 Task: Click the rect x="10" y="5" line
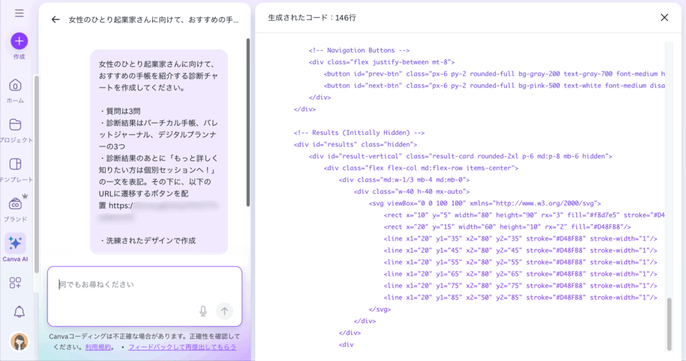tap(524, 215)
